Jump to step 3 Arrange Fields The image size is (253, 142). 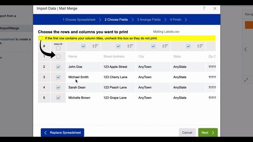pos(149,20)
